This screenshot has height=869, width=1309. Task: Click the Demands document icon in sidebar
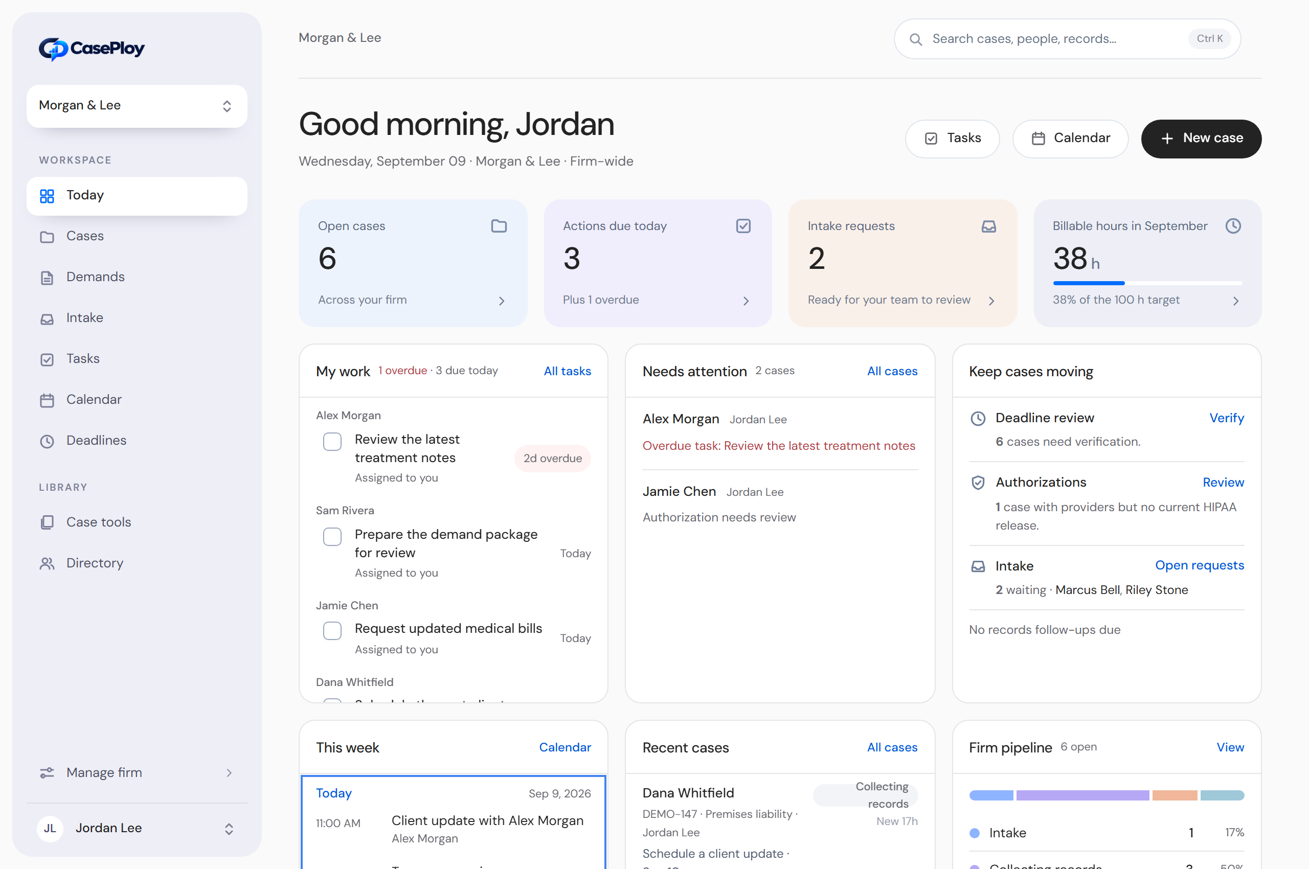click(47, 278)
